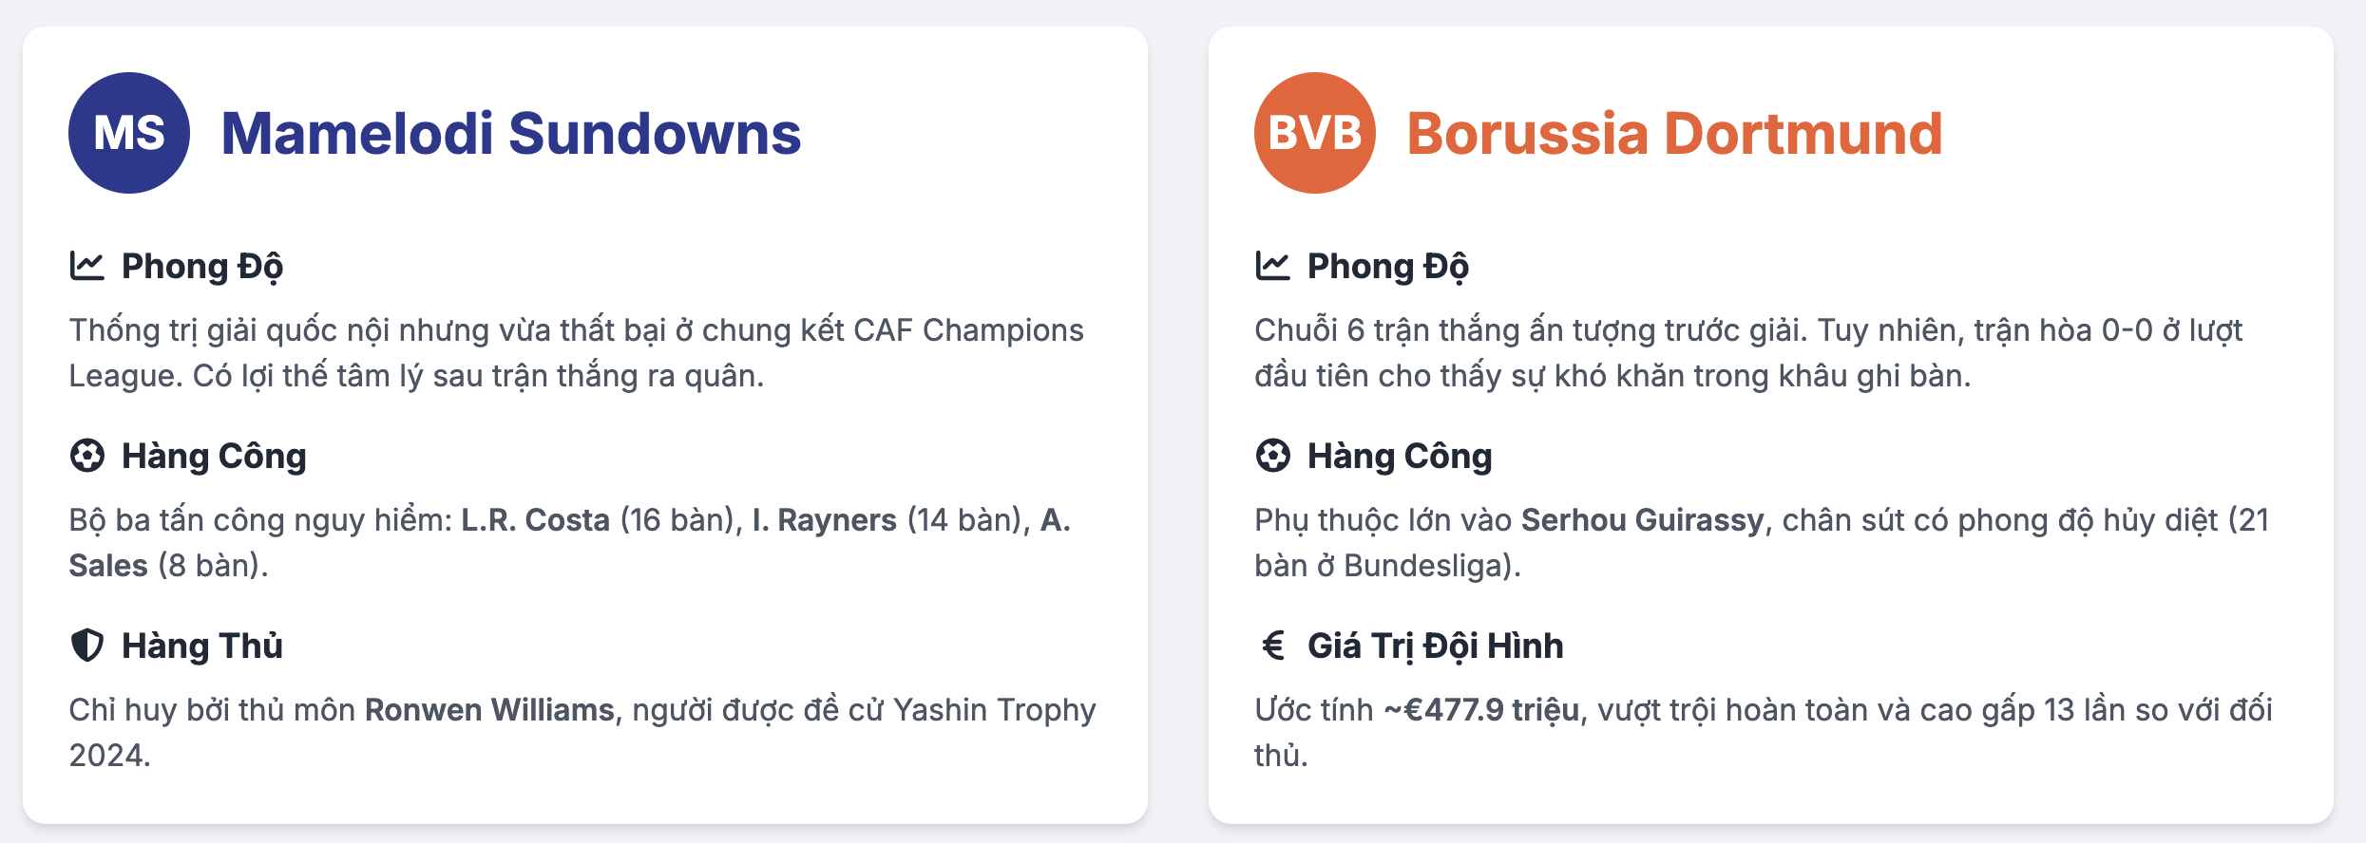This screenshot has height=843, width=2366.
Task: Select the Borussia Dortmund title
Action: pos(1675,133)
